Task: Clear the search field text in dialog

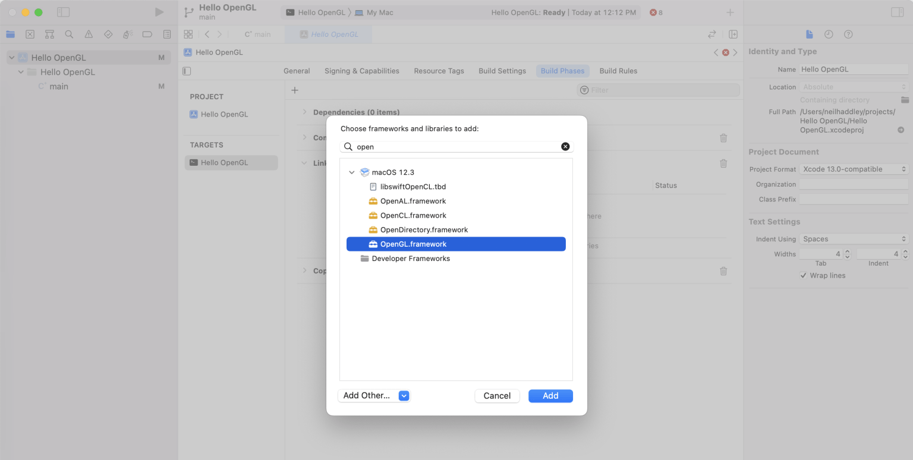Action: pyautogui.click(x=565, y=146)
